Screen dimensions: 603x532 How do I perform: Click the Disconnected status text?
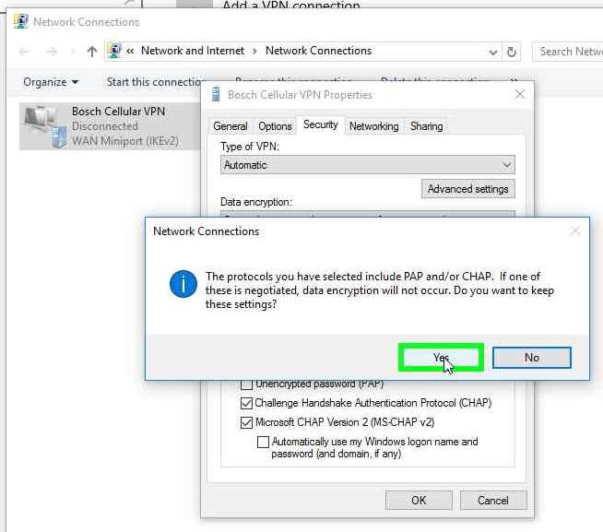104,126
